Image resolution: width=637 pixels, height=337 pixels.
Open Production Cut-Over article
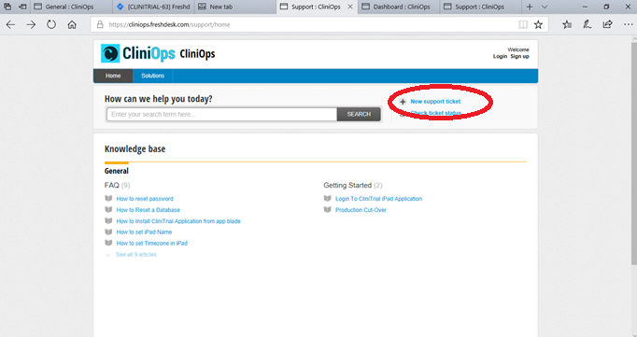(361, 210)
